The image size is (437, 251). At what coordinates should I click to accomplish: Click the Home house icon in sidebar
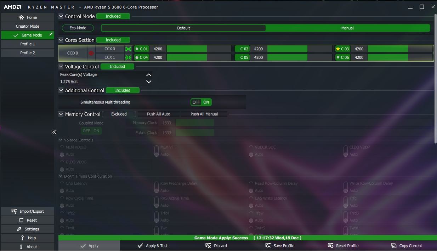click(21, 17)
